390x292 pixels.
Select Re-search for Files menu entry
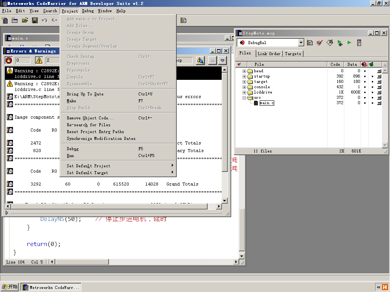[x=118, y=125]
